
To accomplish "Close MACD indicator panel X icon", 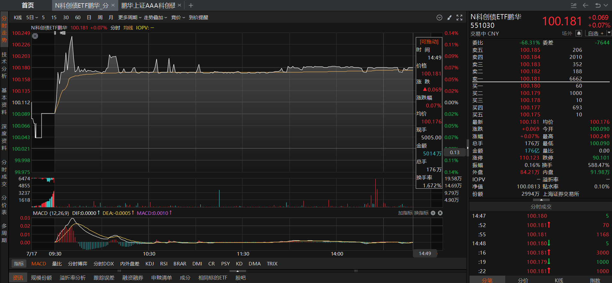I will pyautogui.click(x=440, y=213).
